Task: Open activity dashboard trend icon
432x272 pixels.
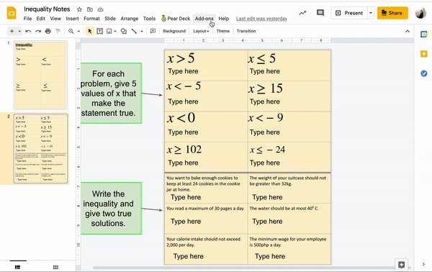Action: [x=302, y=13]
